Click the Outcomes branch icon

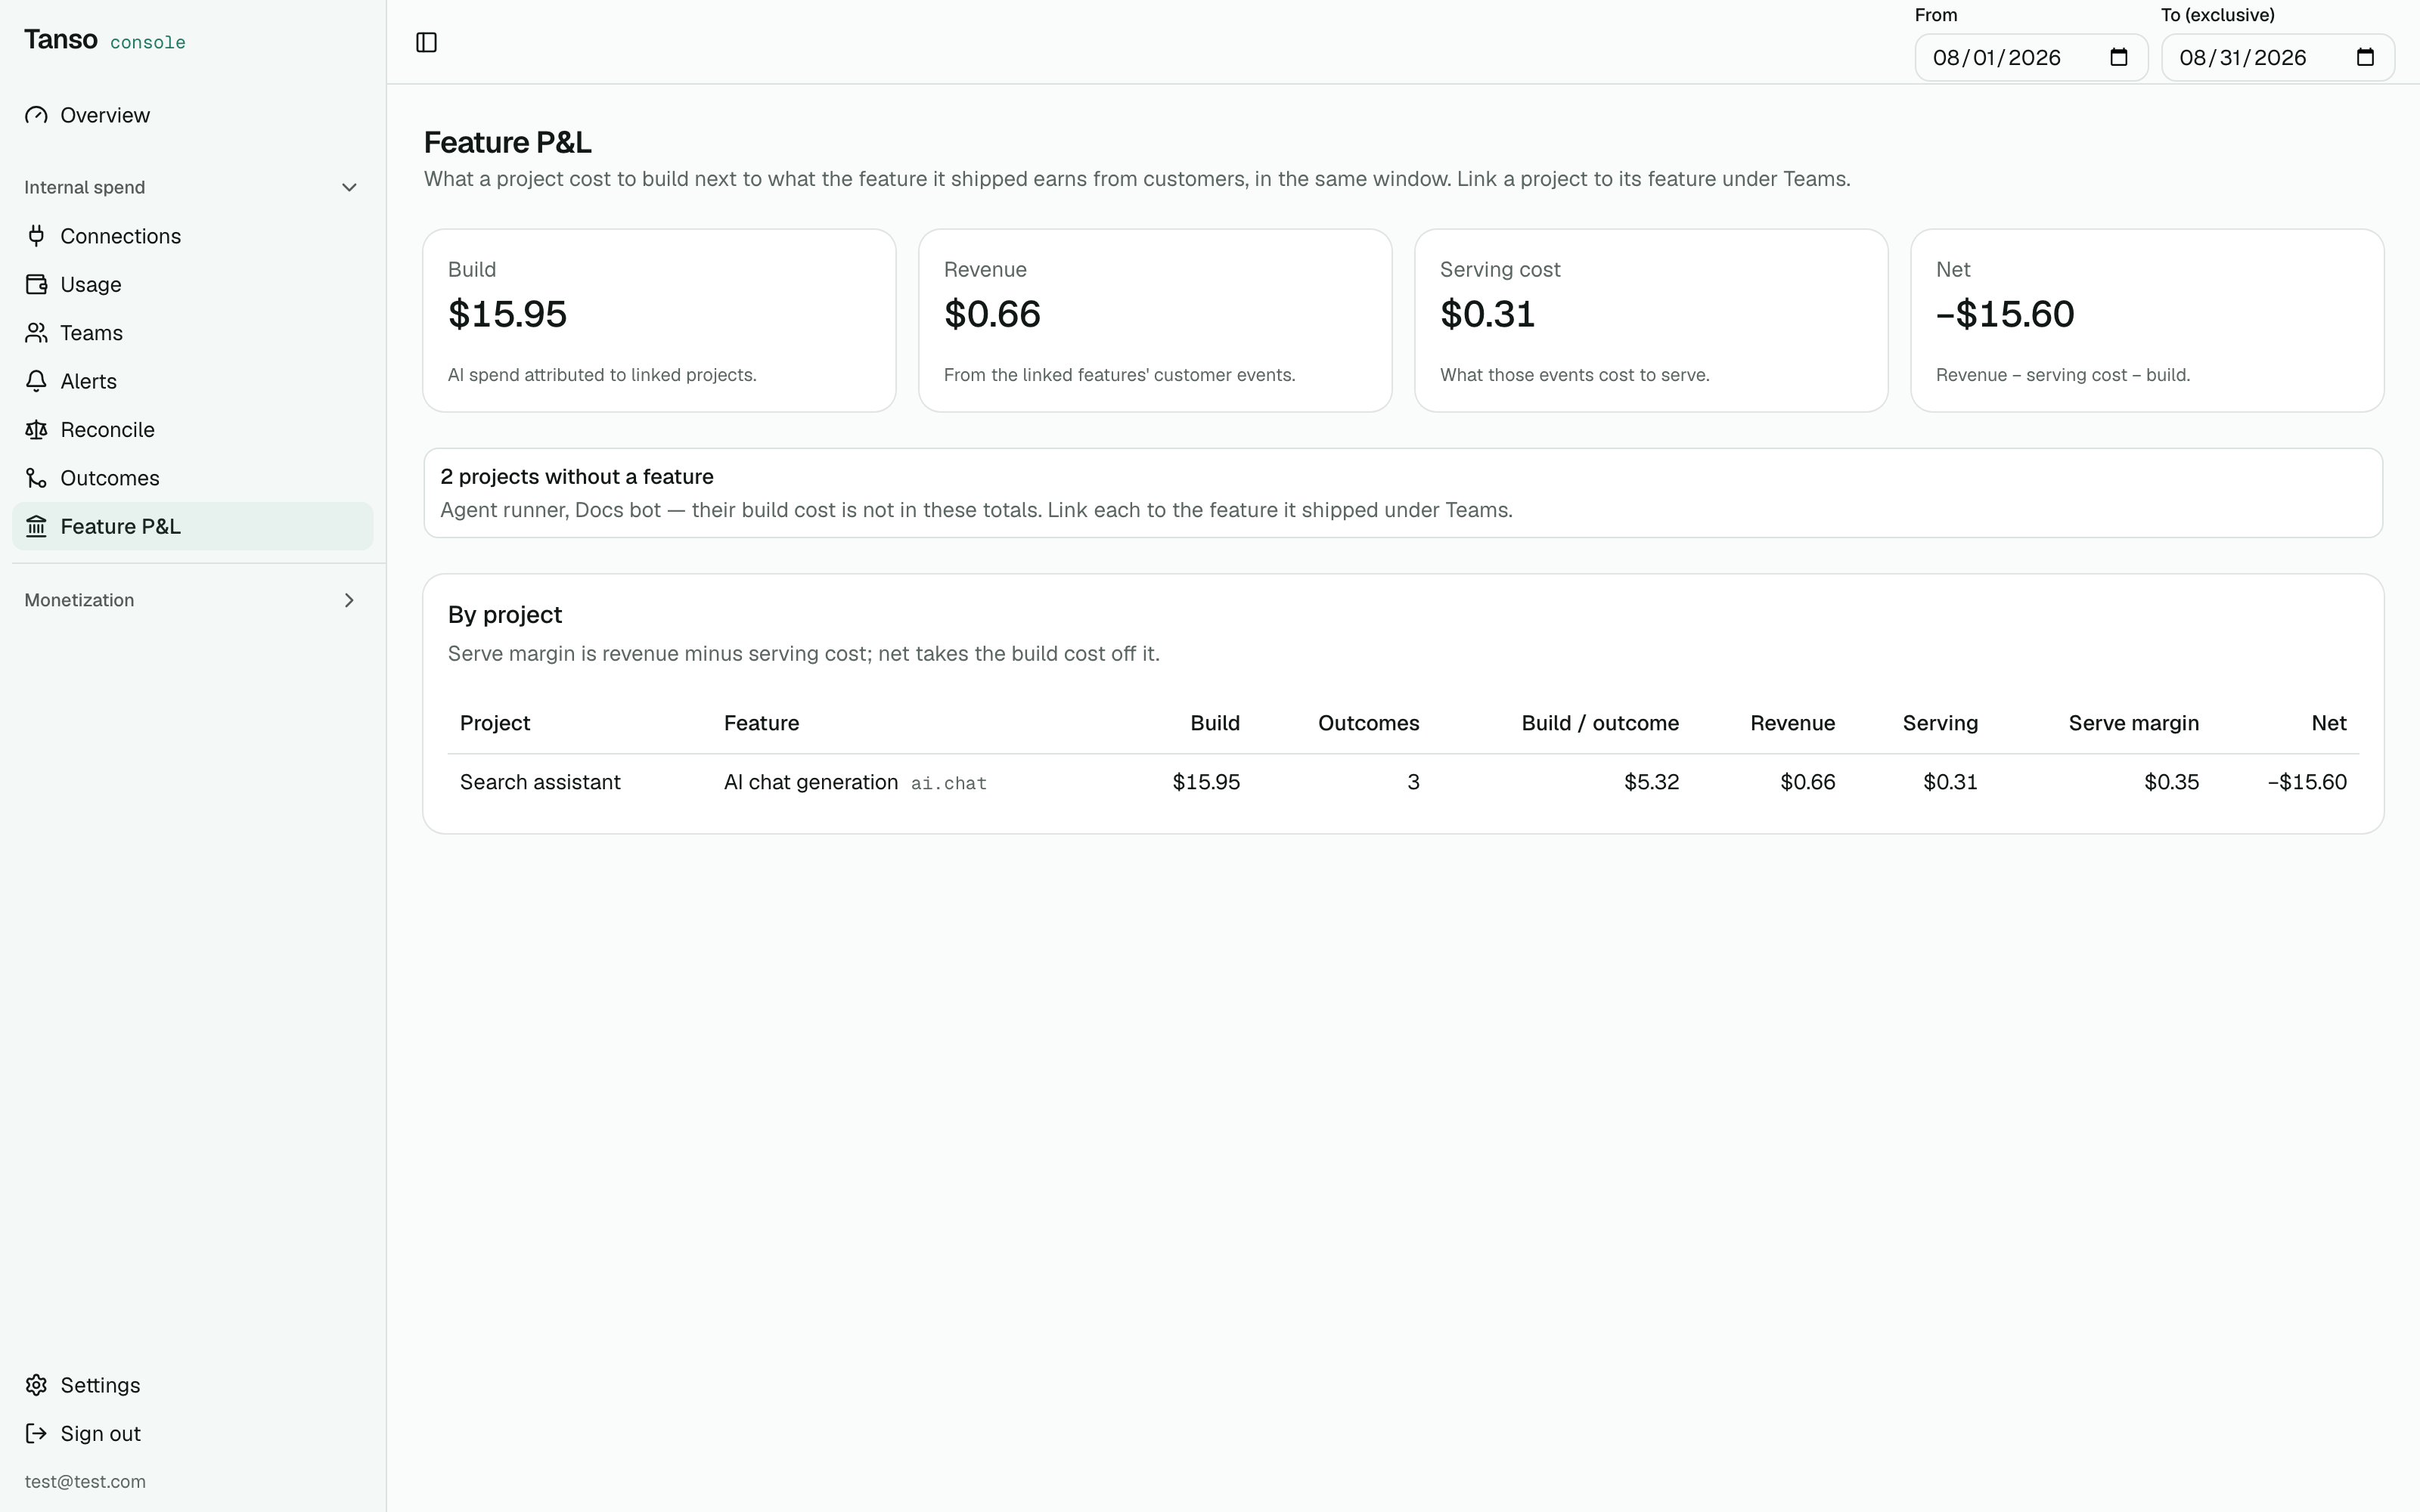point(37,478)
